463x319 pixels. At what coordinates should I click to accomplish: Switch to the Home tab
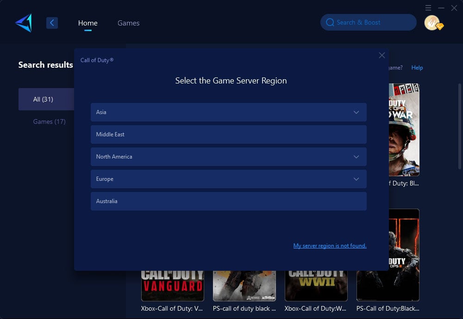tap(88, 23)
